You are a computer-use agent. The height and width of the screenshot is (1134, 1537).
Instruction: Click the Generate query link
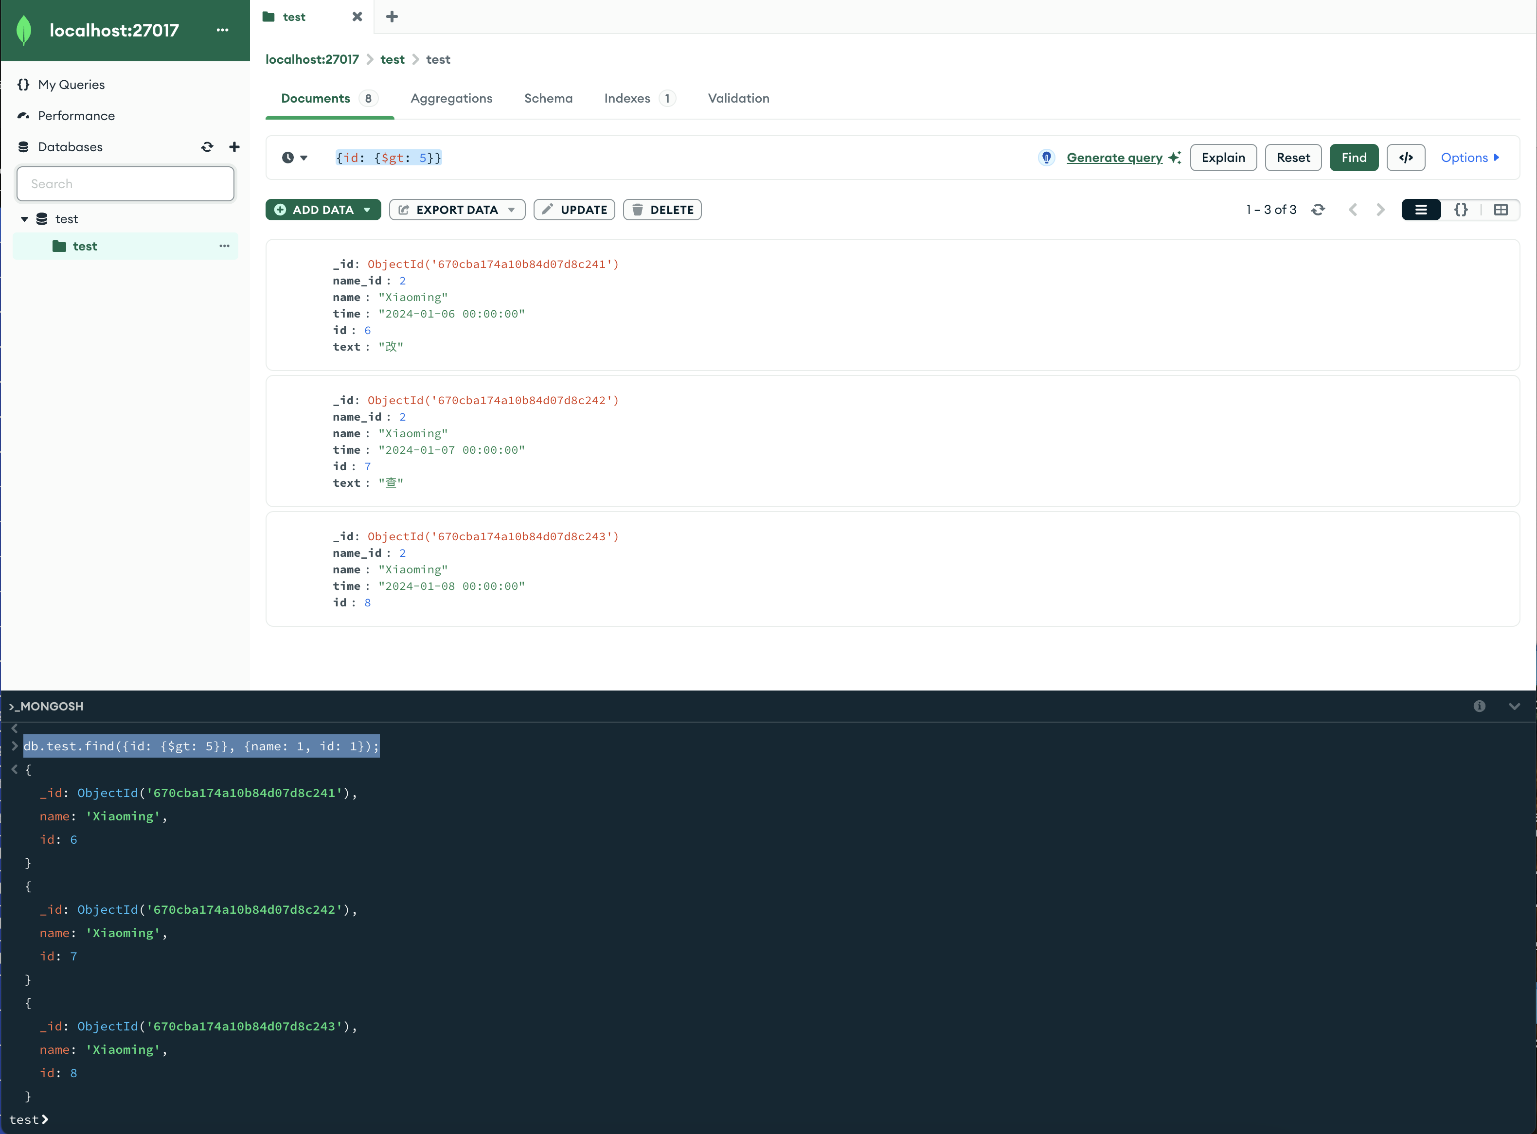coord(1113,158)
